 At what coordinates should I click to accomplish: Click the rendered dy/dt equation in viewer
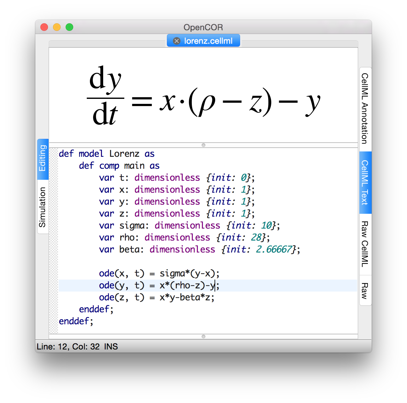pos(204,95)
